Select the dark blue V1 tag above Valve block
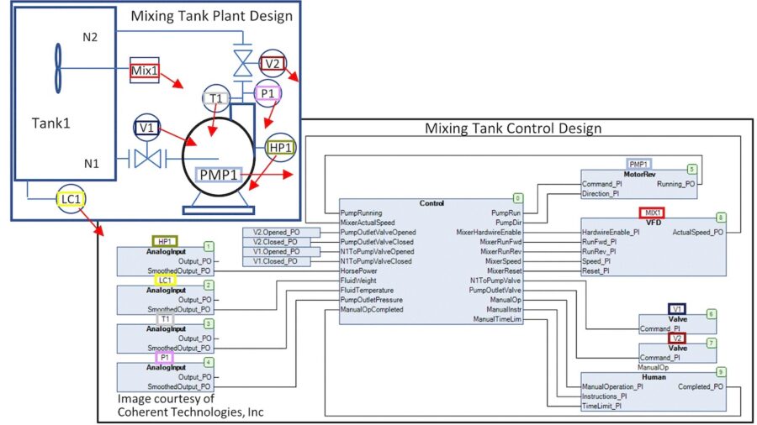757x425 pixels. coord(677,309)
